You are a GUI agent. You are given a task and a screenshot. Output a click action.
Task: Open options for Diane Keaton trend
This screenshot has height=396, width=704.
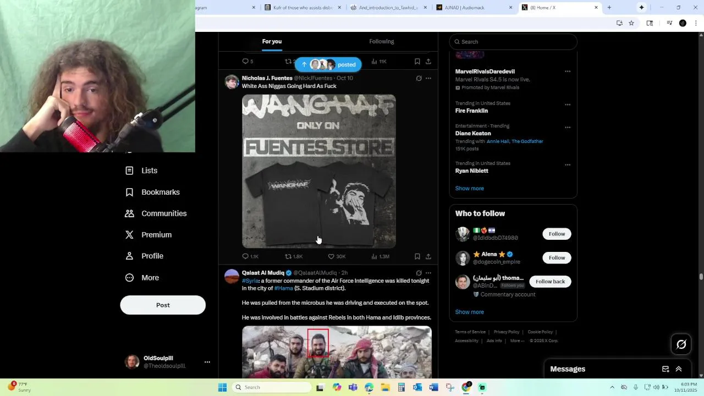tap(568, 127)
